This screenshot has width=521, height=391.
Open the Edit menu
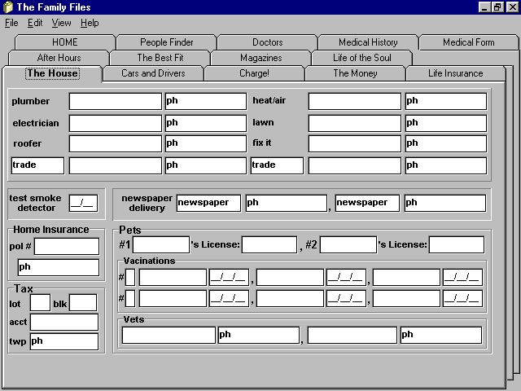[x=35, y=23]
